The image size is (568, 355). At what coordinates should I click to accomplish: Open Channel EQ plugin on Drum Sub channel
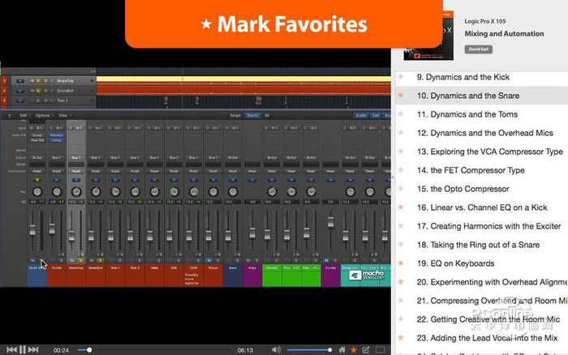(37, 140)
